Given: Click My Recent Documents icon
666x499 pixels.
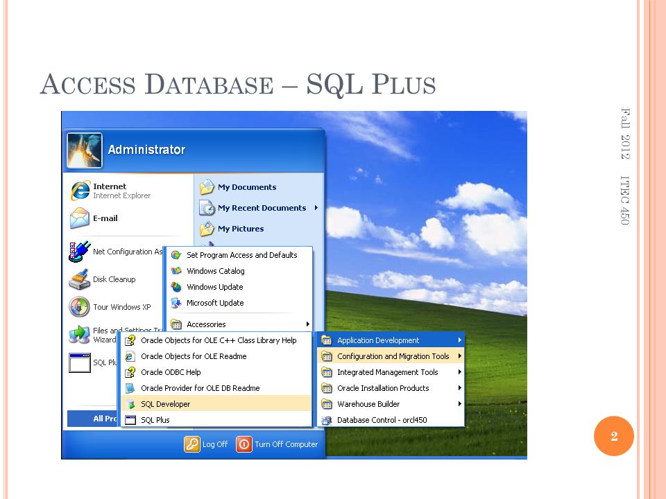Looking at the screenshot, I should click(x=207, y=208).
